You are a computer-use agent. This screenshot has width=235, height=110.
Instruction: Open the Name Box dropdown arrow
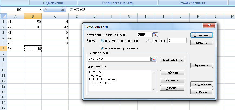[40, 9]
